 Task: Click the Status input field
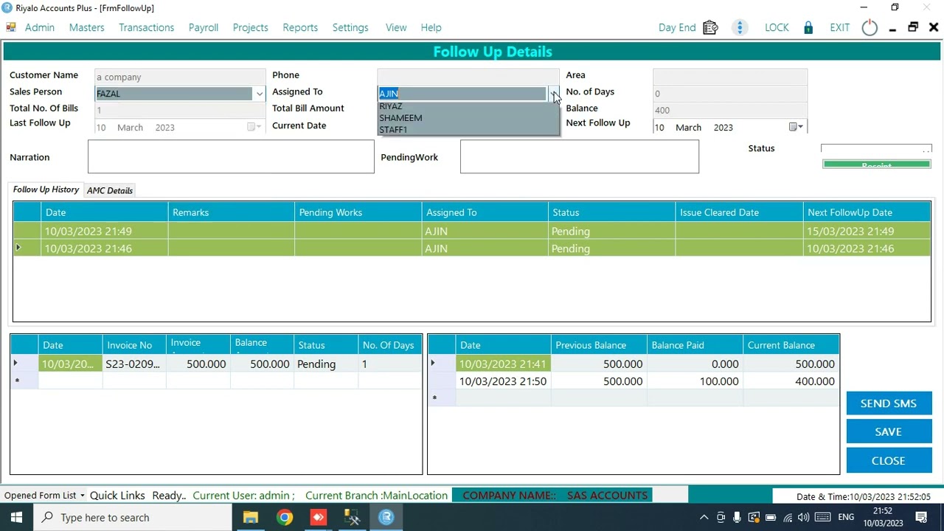point(876,149)
